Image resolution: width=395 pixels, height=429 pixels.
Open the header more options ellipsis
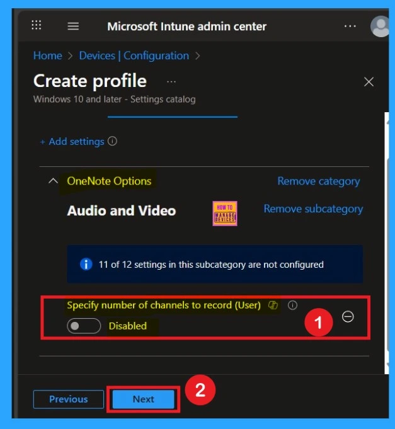[x=350, y=26]
